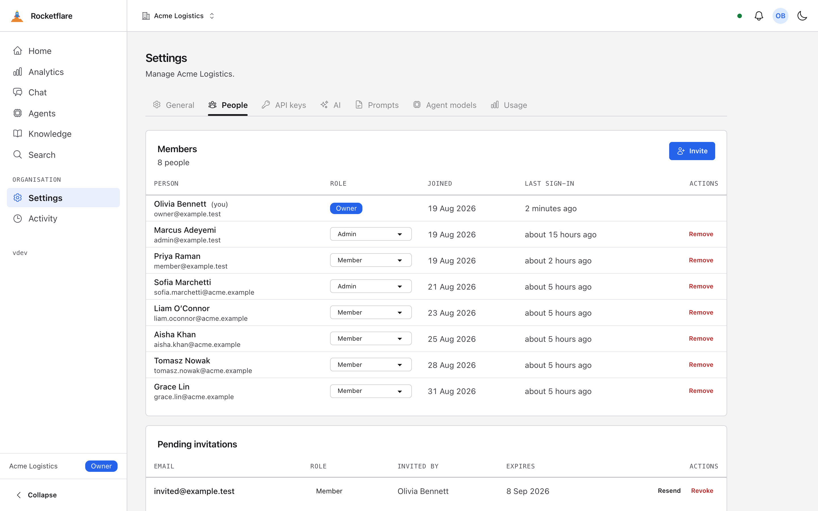This screenshot has height=511, width=818.
Task: Remove Priya Raman from members
Action: point(701,260)
